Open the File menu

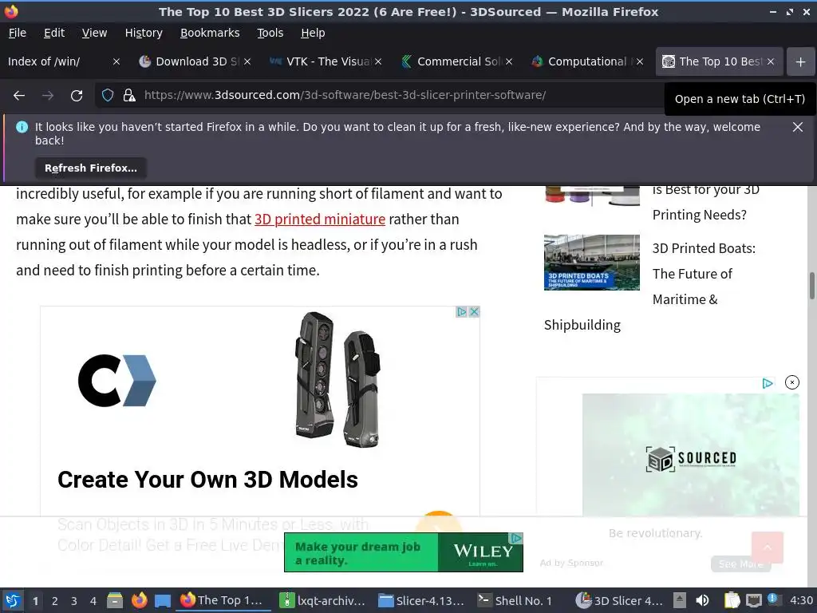(18, 33)
